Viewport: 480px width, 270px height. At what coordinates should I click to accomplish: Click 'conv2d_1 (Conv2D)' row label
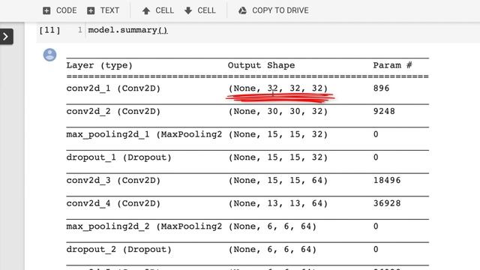click(x=113, y=88)
